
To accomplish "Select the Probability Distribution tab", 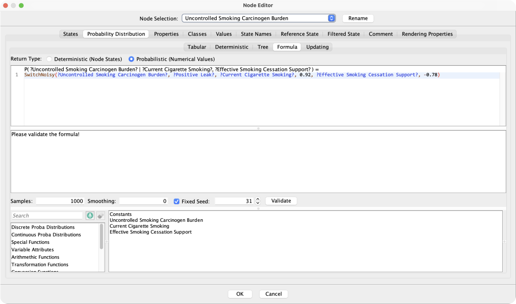I will click(x=116, y=34).
